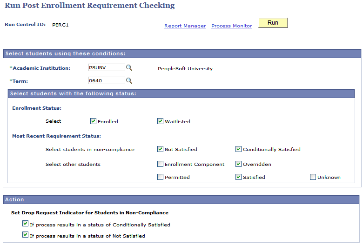Click the Enrollment Status heading
Viewport: 363px width, 245px height.
tap(37, 108)
